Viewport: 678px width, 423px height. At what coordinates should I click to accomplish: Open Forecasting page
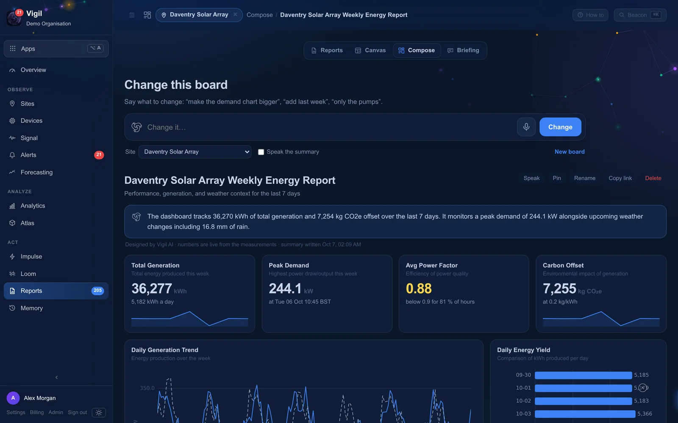[x=56, y=172]
